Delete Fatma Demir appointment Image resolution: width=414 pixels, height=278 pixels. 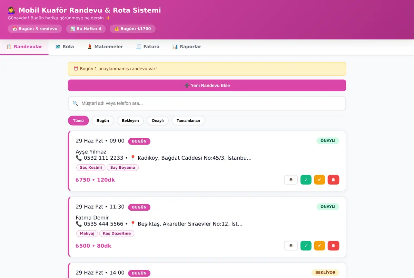tap(333, 246)
